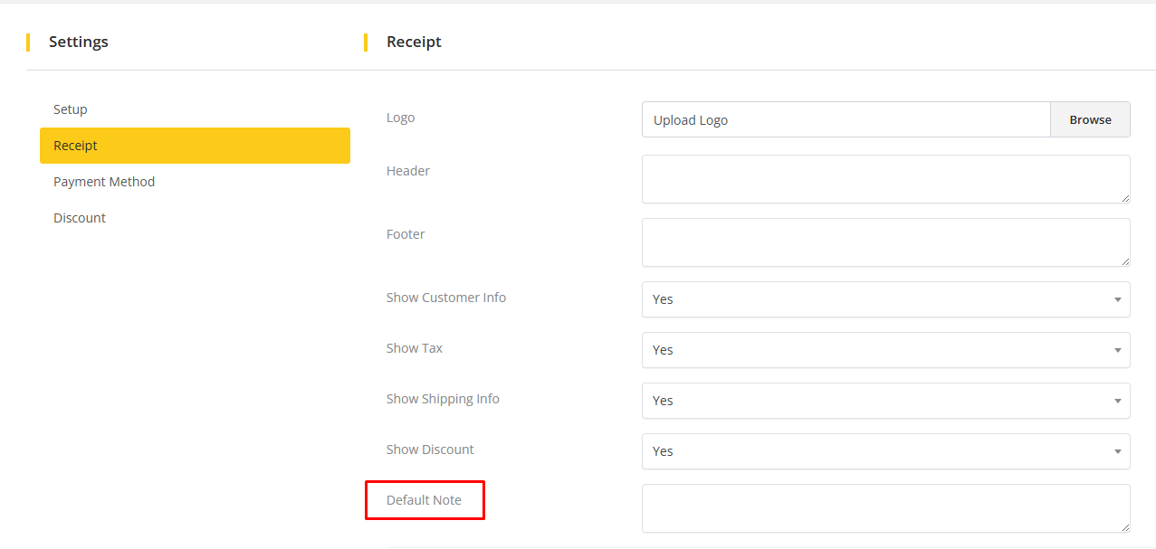Open the Discount settings page

tap(80, 218)
